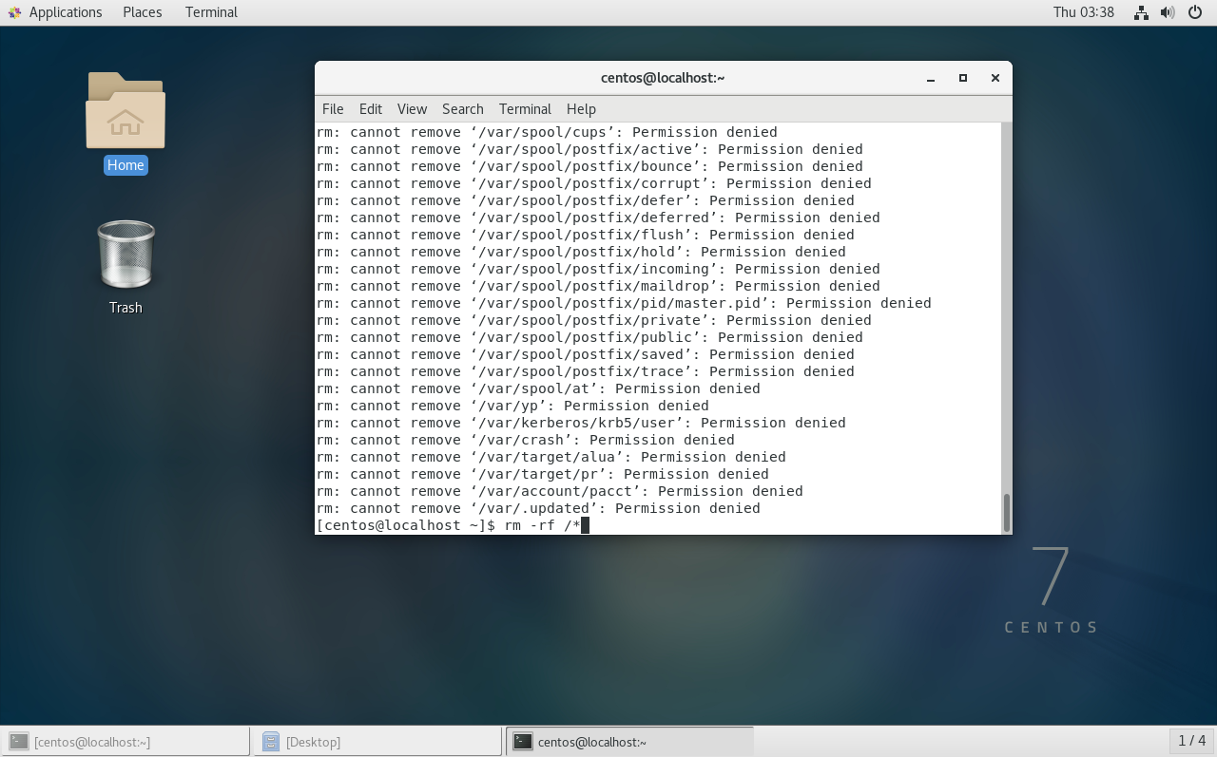
Task: Click line '/var/spool/postfix/defer'
Action: pos(586,200)
